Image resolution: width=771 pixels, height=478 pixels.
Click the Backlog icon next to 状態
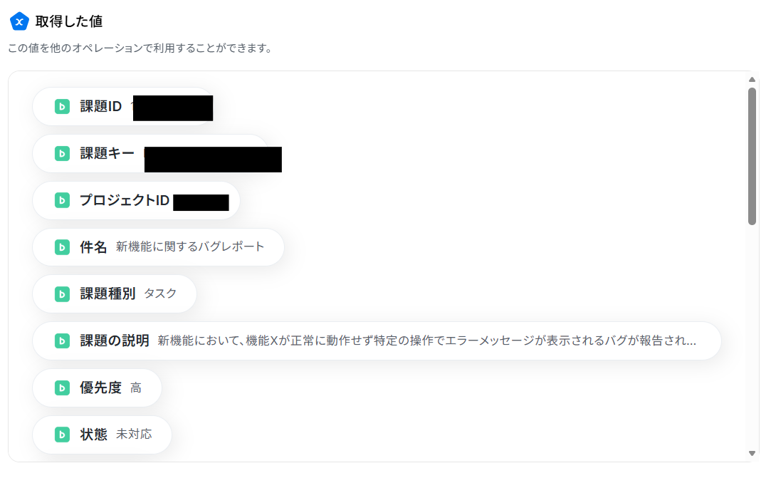[62, 435]
